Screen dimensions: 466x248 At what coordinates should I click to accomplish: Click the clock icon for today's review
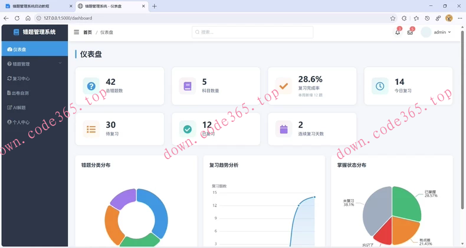[380, 86]
